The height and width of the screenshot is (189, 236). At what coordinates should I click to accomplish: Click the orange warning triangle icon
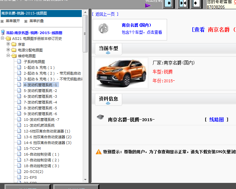point(99,152)
